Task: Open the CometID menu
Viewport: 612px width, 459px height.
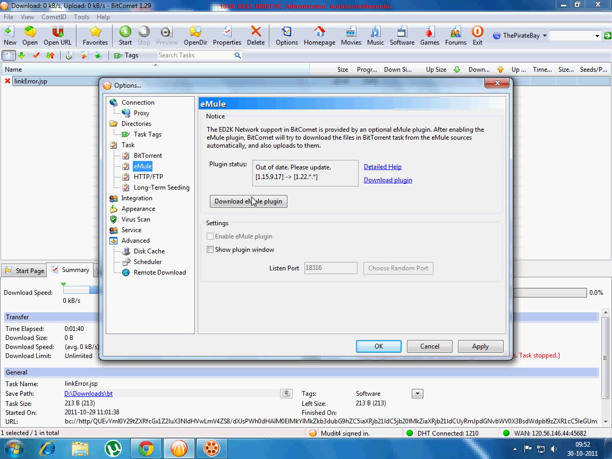Action: (x=54, y=17)
